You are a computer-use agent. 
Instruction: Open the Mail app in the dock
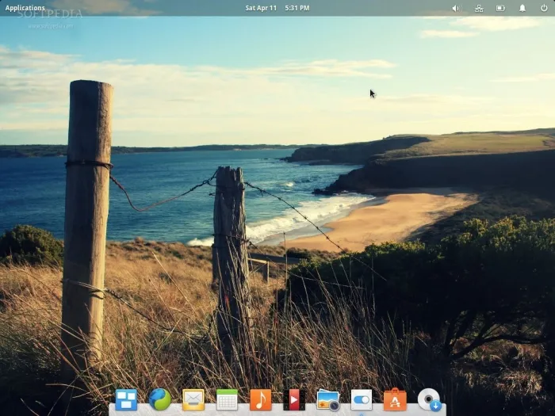point(193,399)
